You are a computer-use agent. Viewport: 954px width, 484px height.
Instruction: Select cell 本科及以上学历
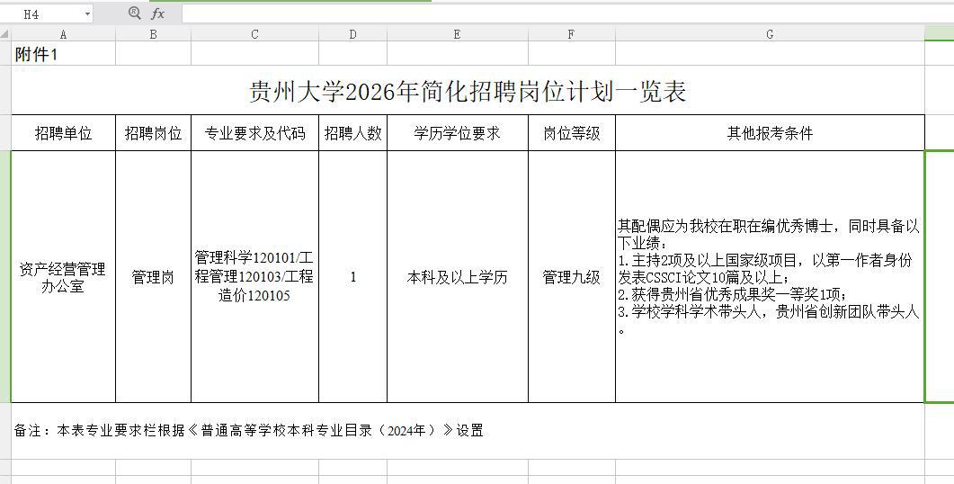point(458,277)
